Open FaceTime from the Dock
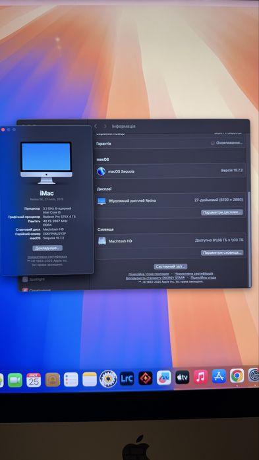259x460 pixels. click(x=15, y=380)
